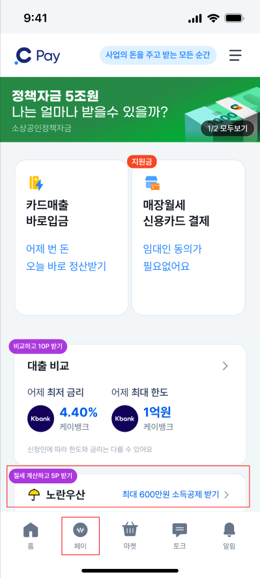This screenshot has width=260, height=578.
Task: Tap the store rent card icon
Action: point(152,184)
